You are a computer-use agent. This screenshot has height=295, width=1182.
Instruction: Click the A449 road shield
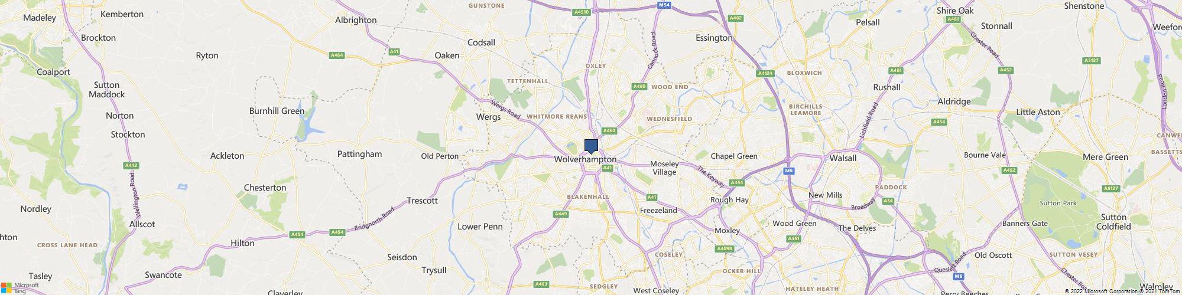pos(561,214)
